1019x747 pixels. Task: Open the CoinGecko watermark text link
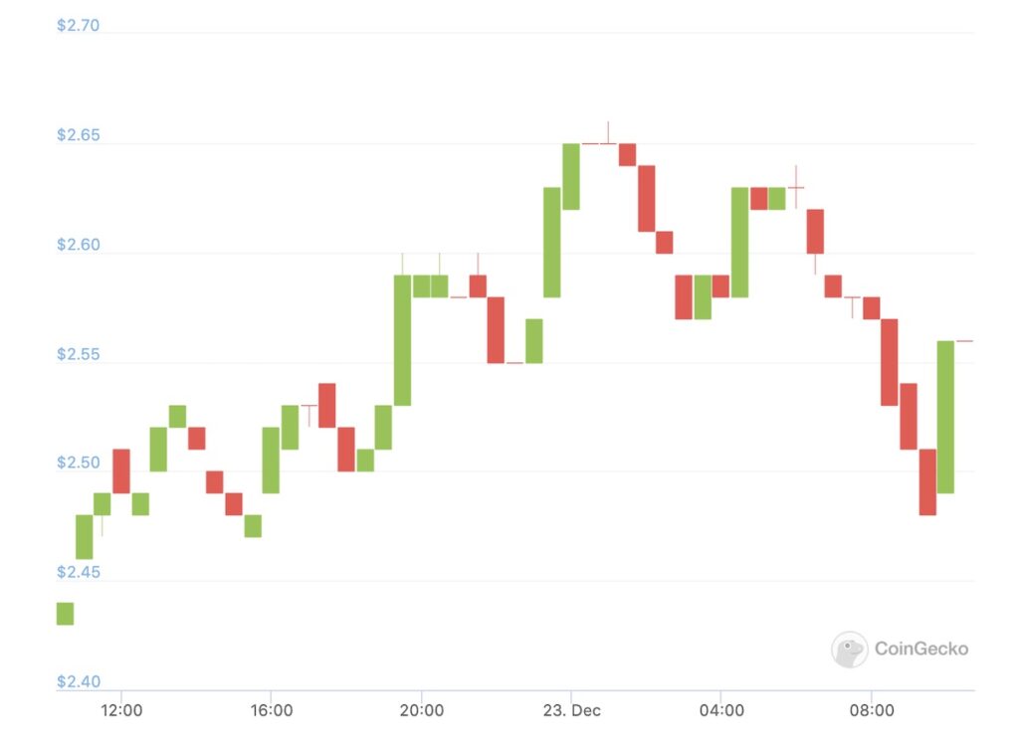pos(920,650)
